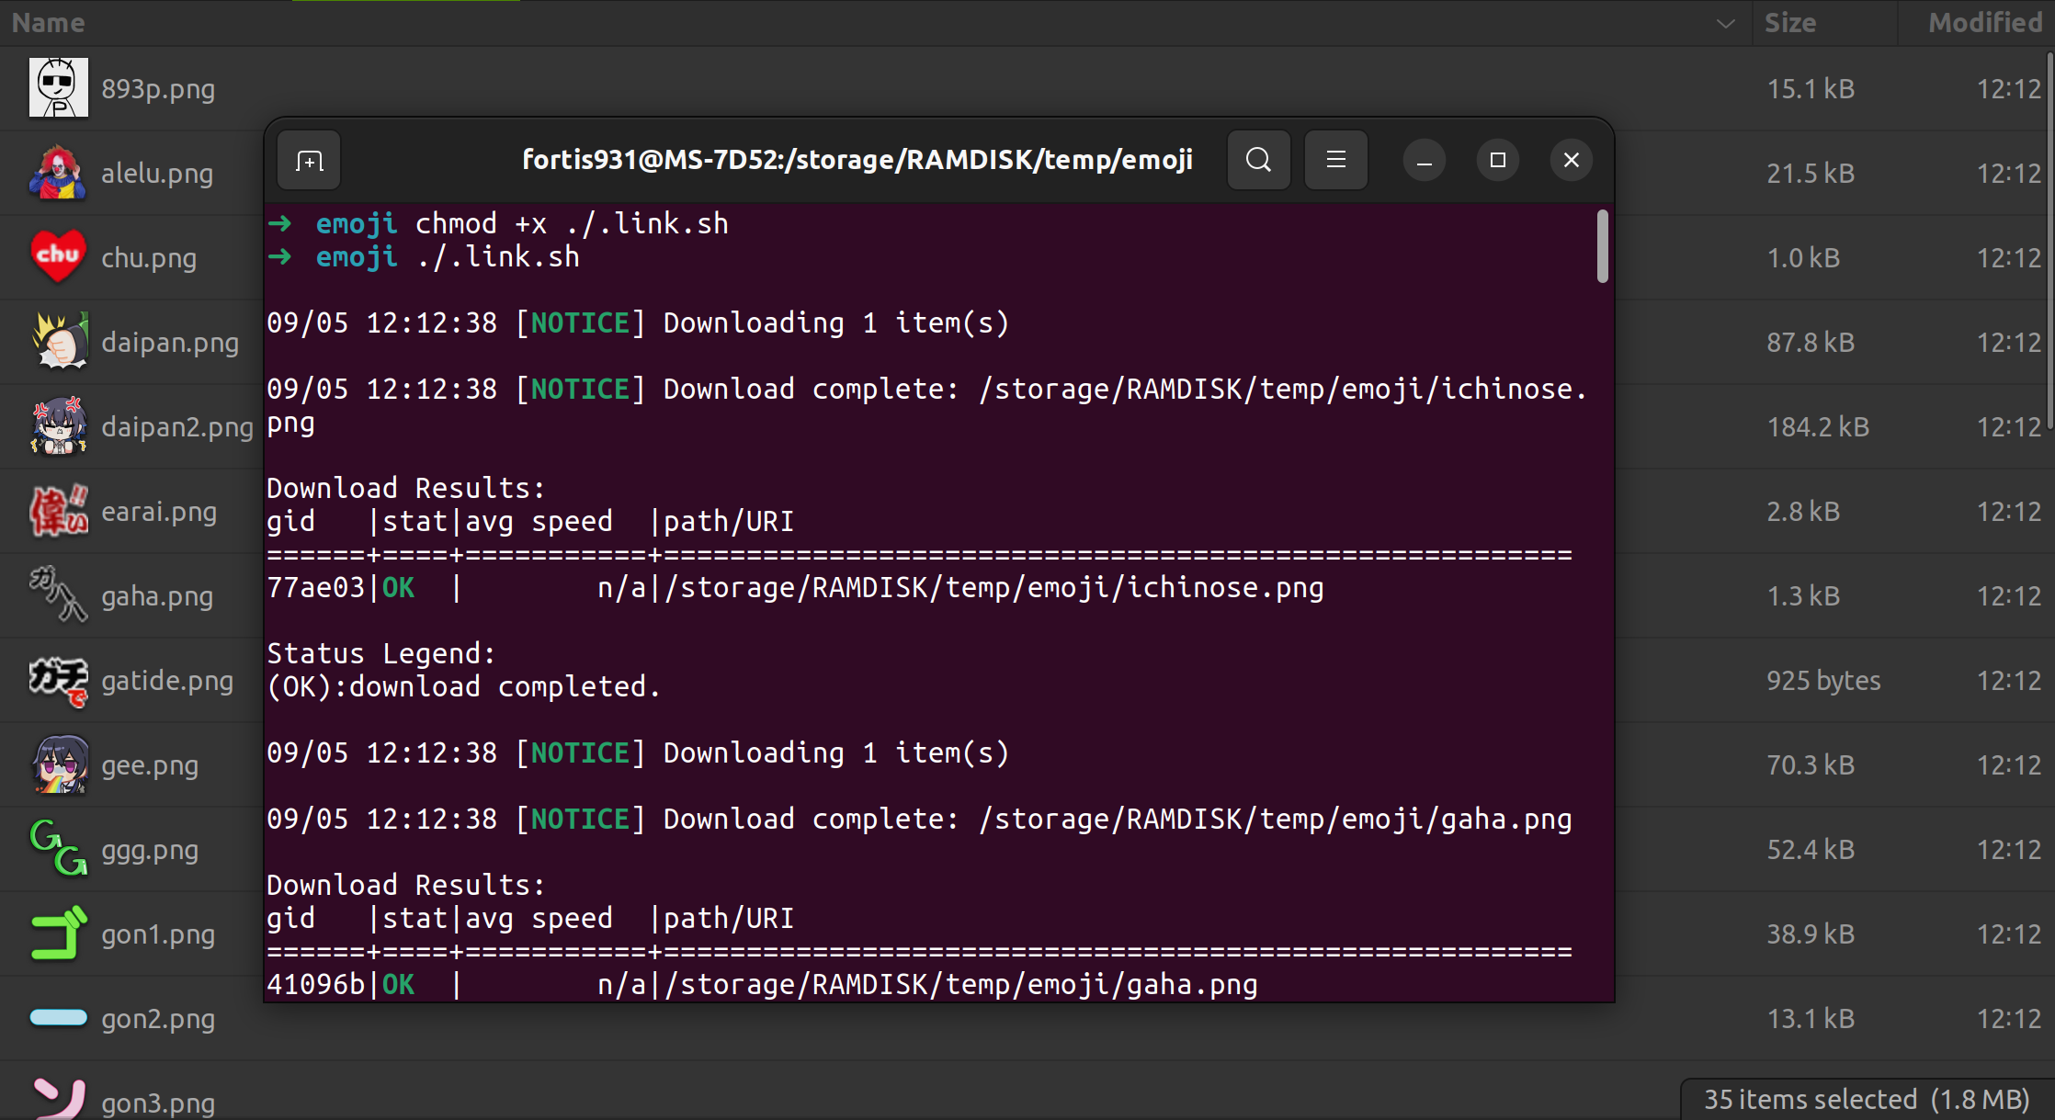Open the terminal search icon
Image resolution: width=2055 pixels, height=1120 pixels.
pyautogui.click(x=1258, y=160)
